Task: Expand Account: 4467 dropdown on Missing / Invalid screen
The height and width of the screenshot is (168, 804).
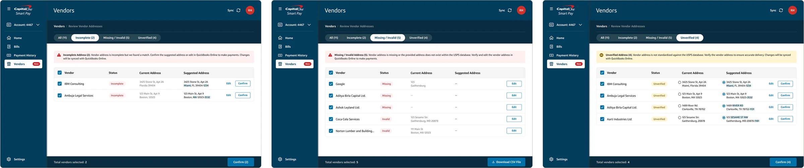Action: coord(309,25)
